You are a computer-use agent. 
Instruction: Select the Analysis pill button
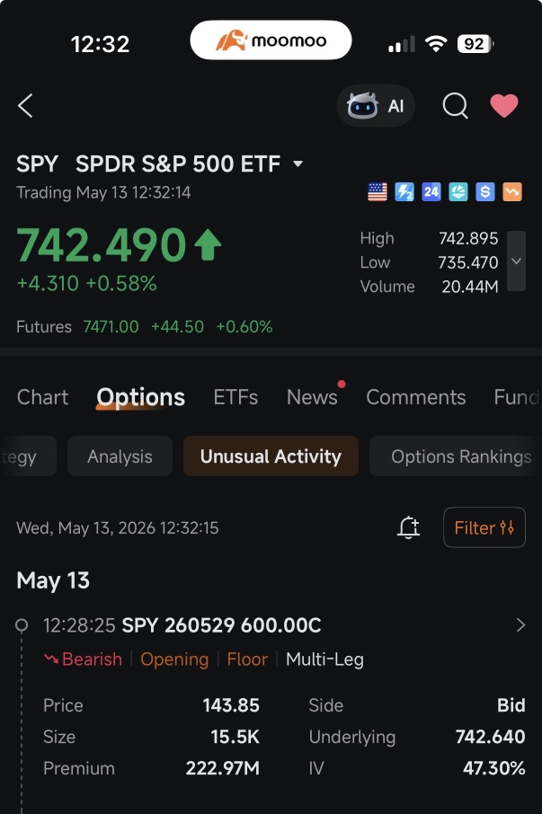(120, 456)
